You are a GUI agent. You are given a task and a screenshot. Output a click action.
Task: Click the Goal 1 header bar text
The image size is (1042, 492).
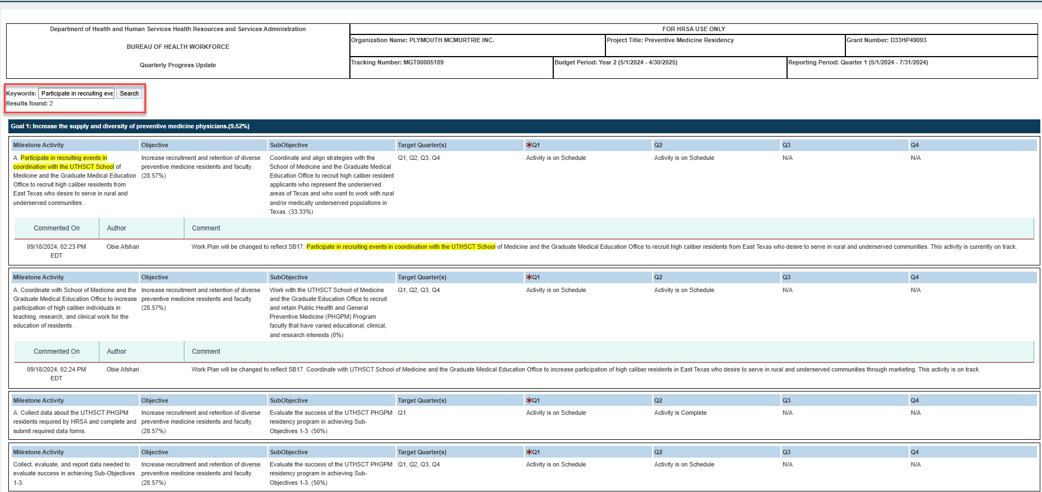click(130, 126)
